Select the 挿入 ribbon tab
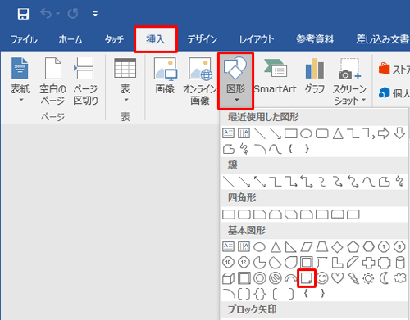This screenshot has height=320, width=410. pyautogui.click(x=156, y=39)
